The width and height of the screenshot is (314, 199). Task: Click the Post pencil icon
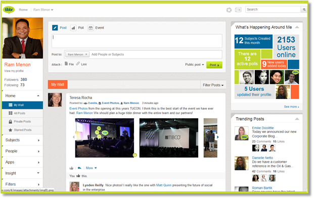[x=55, y=28]
